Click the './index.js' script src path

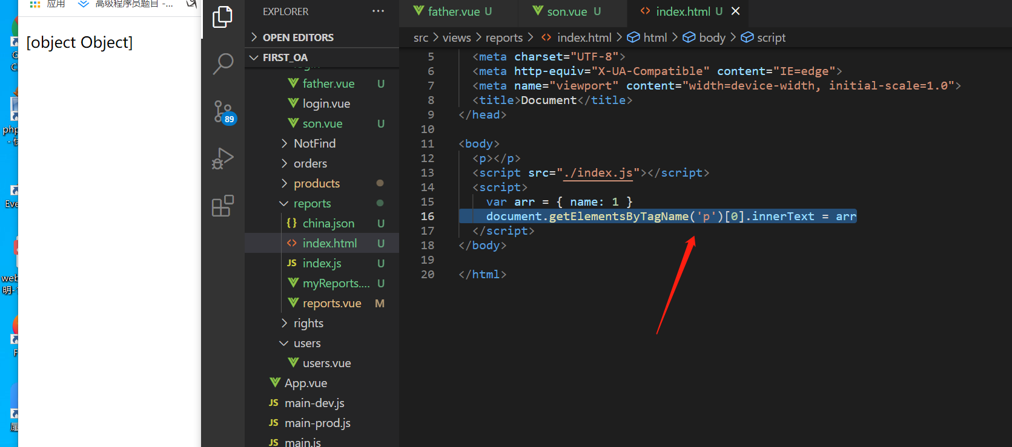[x=598, y=173]
